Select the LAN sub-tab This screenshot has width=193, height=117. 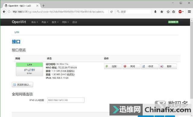[17, 32]
